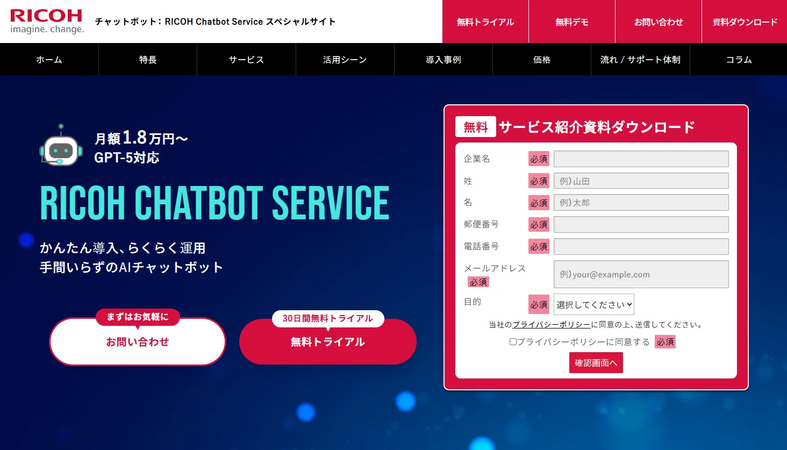Open 流れ / サポート体制 menu item
This screenshot has width=787, height=450.
tap(640, 60)
